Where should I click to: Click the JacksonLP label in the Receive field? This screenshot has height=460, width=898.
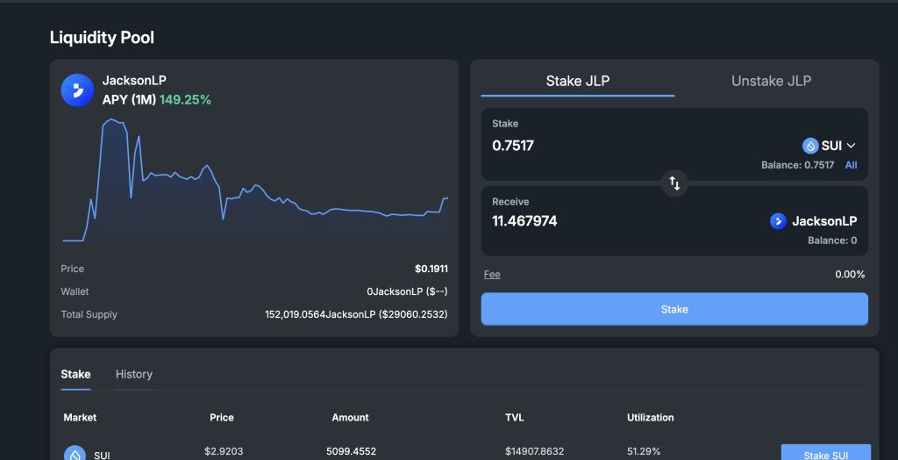[824, 221]
